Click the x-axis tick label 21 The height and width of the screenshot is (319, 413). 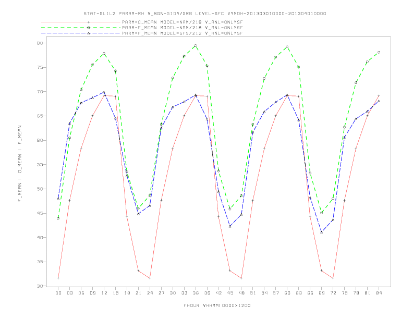(138, 293)
